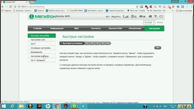The height and width of the screenshot is (109, 194).
Task: Switch to the SMS tab
Action: [x=76, y=28]
